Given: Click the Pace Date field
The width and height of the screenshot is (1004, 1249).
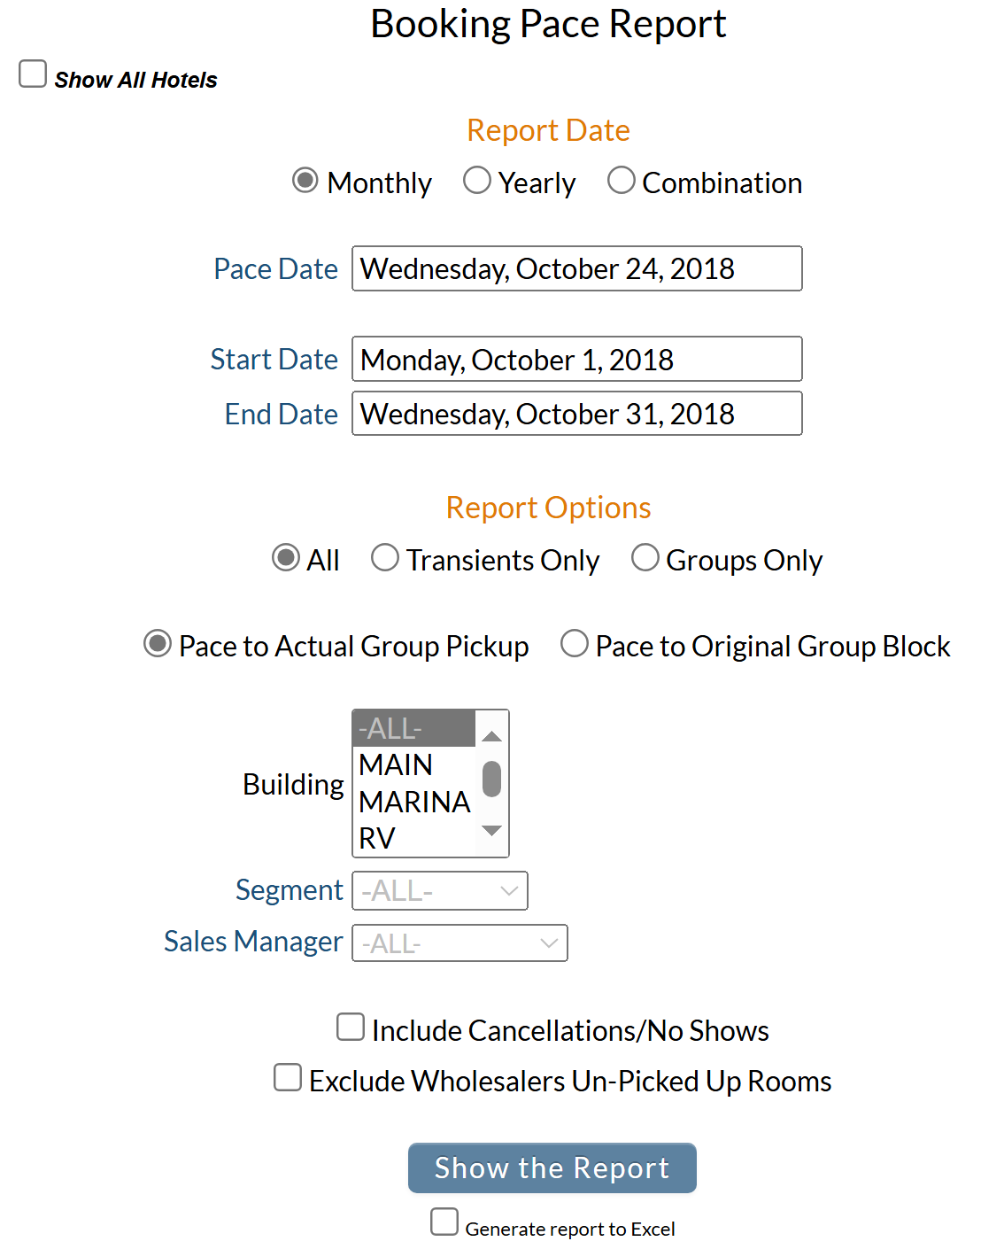Looking at the screenshot, I should [576, 268].
